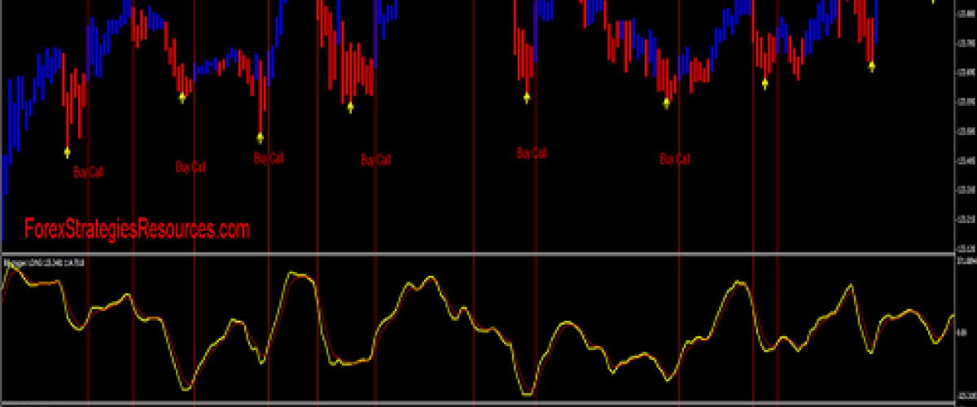
Task: Click the leftmost yellow buy arrow
Action: point(67,151)
